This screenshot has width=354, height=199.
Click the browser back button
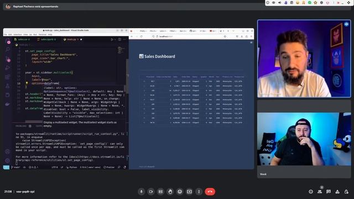[132, 36]
